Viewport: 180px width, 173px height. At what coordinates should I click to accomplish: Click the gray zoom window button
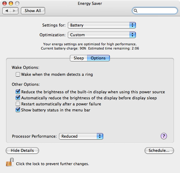pos(17,3)
